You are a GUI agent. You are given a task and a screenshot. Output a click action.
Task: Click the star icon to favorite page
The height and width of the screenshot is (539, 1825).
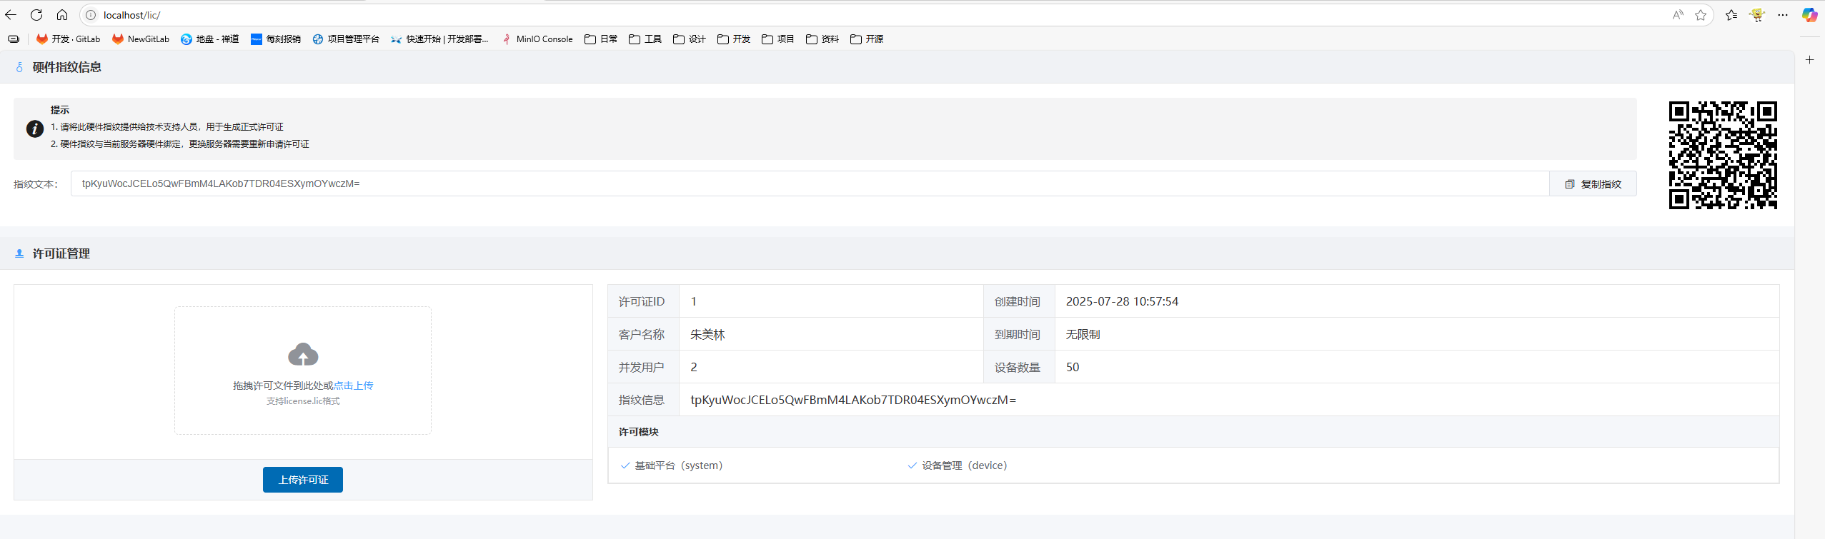point(1701,15)
